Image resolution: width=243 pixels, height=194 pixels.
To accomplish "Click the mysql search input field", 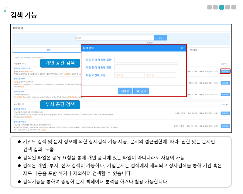I will point(114,38).
